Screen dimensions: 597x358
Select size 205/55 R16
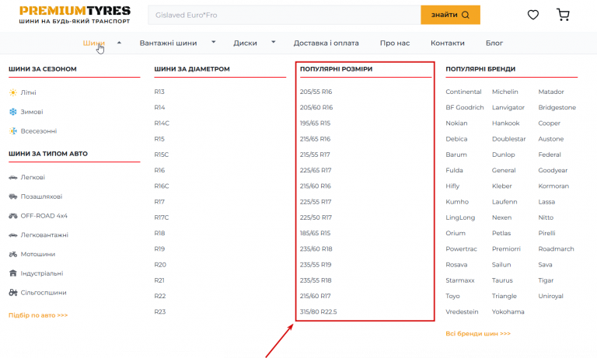[316, 92]
